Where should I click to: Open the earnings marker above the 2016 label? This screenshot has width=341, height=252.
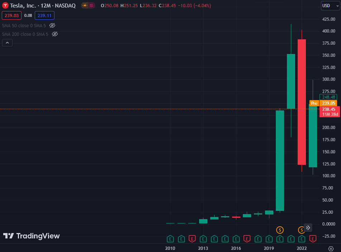click(x=236, y=239)
